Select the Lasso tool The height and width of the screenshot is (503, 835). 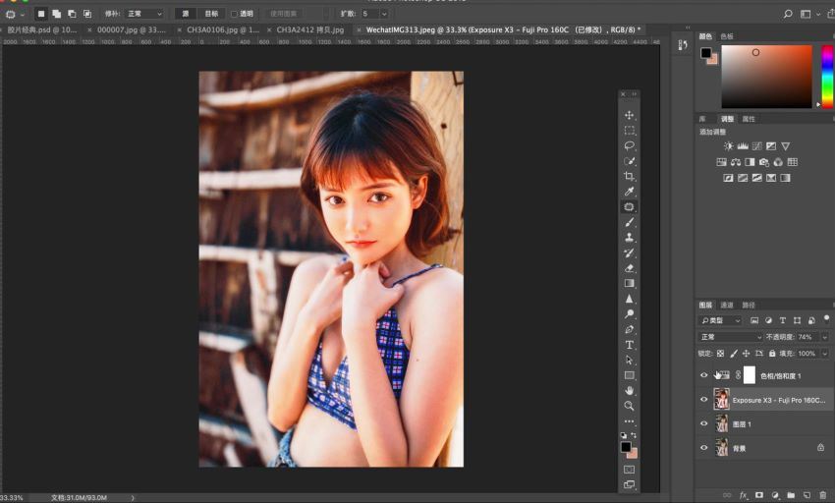tap(630, 145)
